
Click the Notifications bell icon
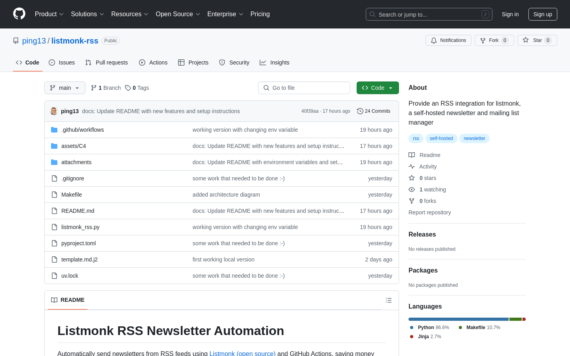434,40
